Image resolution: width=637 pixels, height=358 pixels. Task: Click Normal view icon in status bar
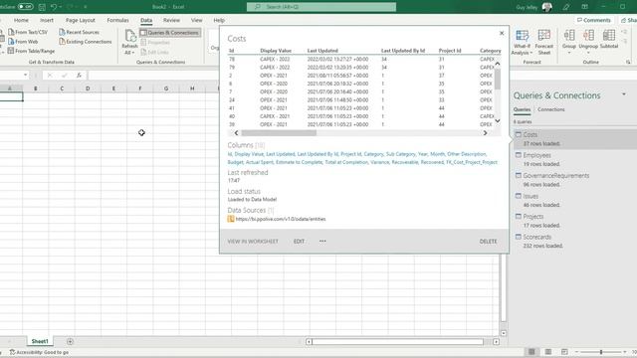(531, 352)
